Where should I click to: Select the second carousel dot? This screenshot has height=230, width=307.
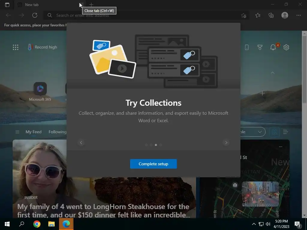pyautogui.click(x=151, y=145)
